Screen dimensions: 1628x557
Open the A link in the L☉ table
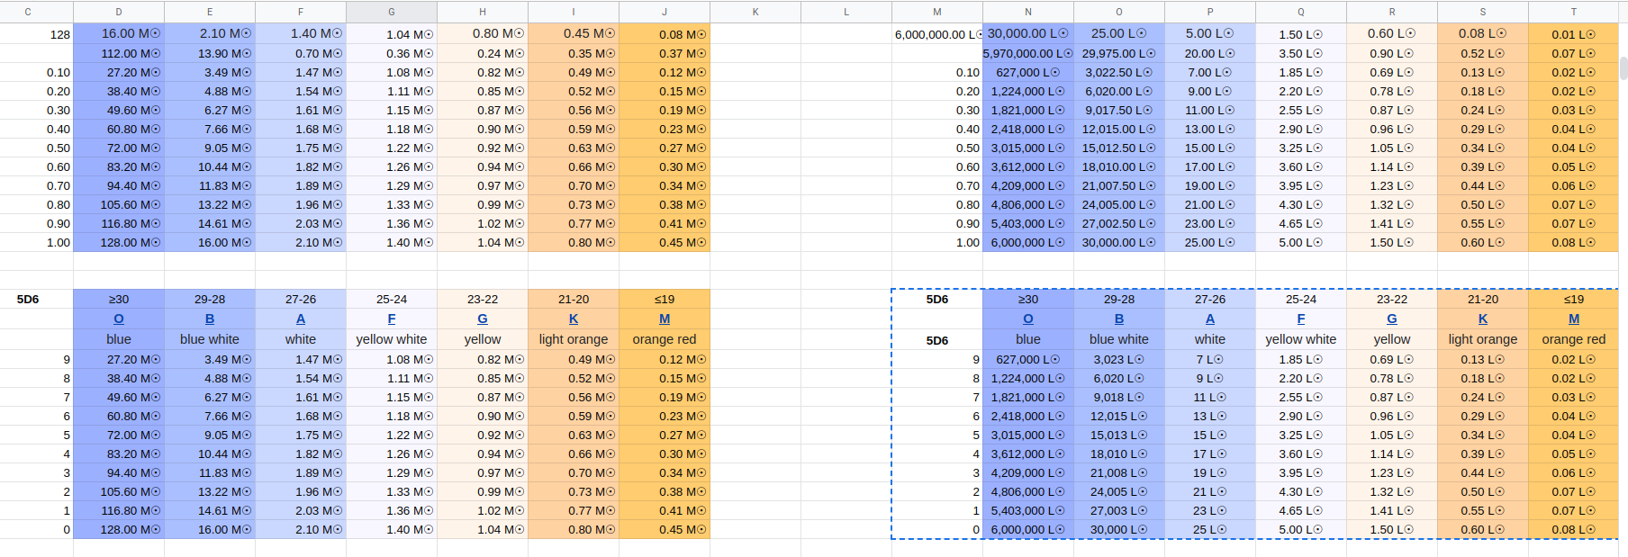(1210, 319)
